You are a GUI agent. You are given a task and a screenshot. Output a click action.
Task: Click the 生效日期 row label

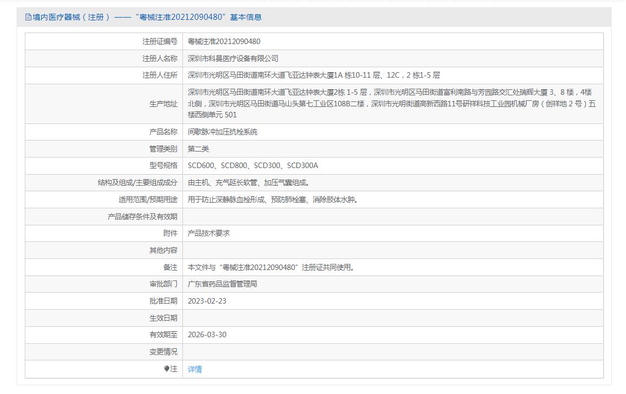(x=163, y=318)
